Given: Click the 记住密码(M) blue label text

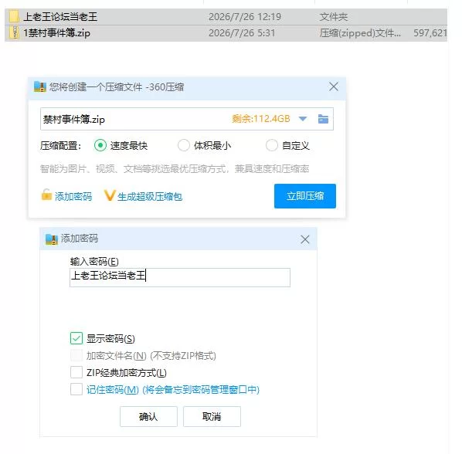Looking at the screenshot, I should click(x=113, y=389).
